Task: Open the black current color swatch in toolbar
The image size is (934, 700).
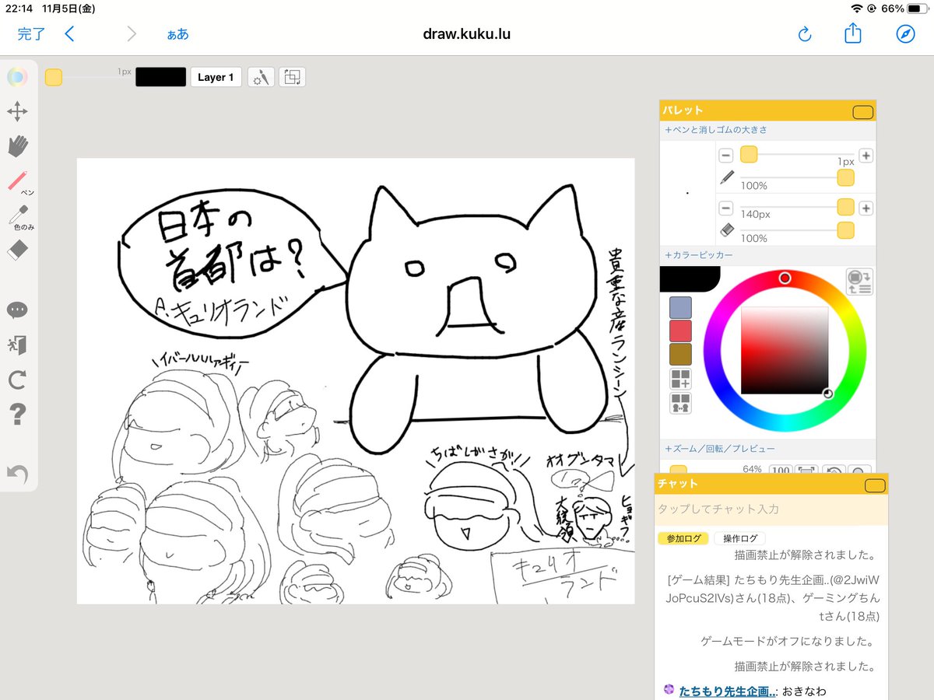Action: (x=161, y=77)
